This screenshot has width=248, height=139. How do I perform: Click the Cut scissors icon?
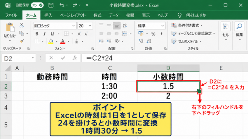click(x=22, y=25)
